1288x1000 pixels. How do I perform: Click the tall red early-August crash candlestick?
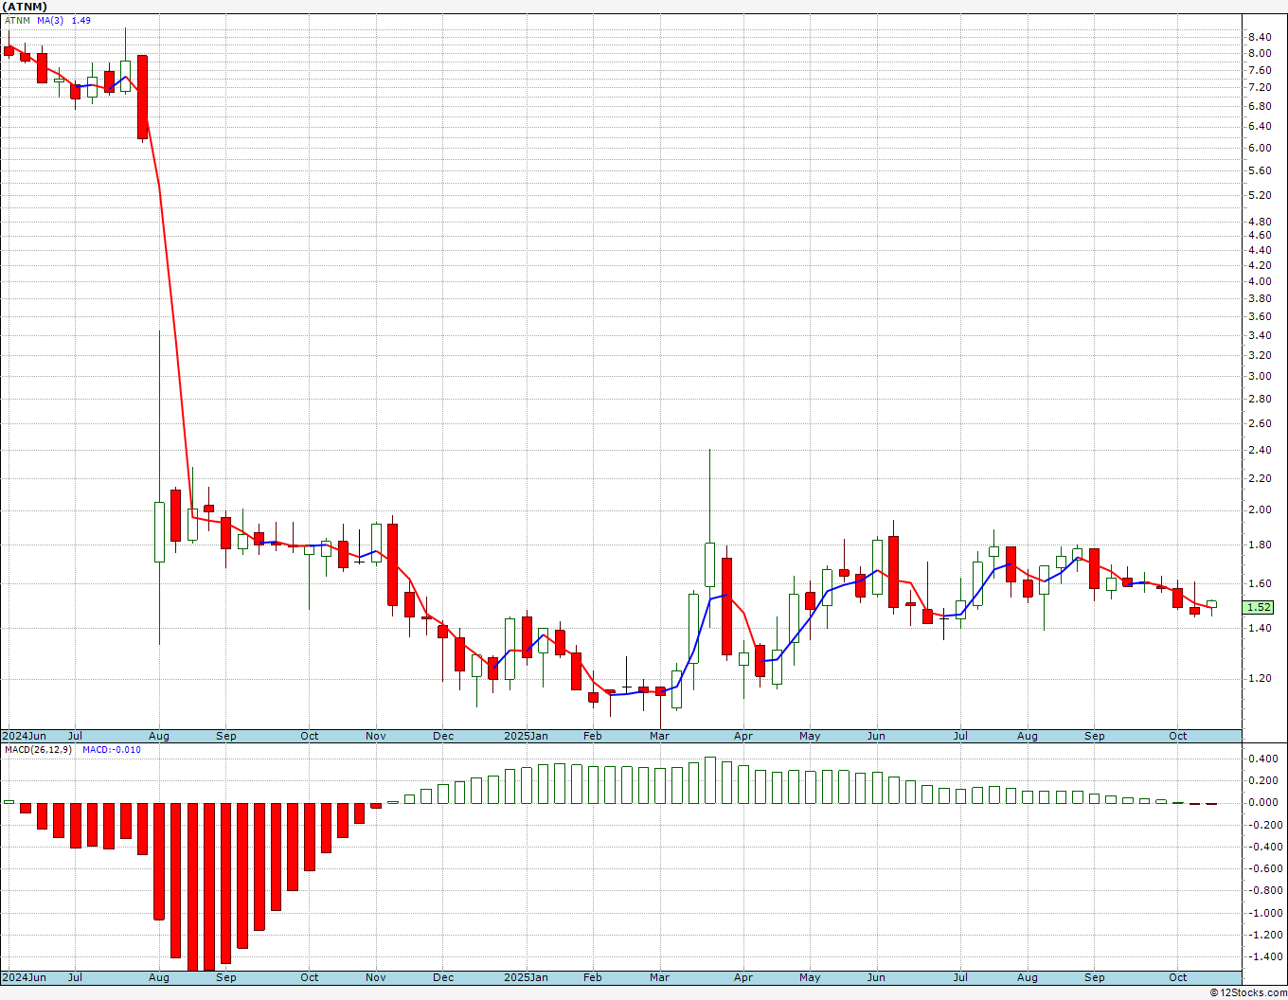click(x=142, y=97)
